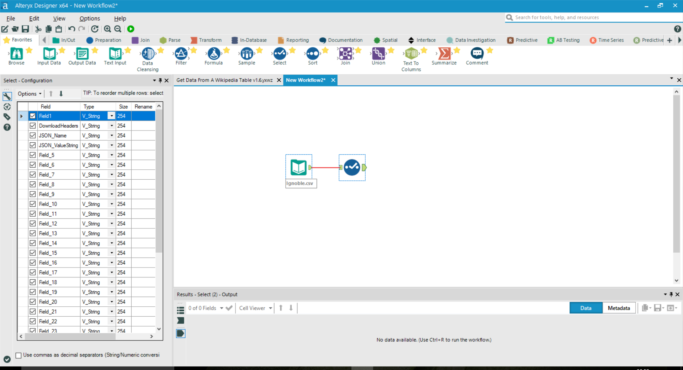Screen dimensions: 683x370
Task: Open the Reporting tool category
Action: coord(293,40)
